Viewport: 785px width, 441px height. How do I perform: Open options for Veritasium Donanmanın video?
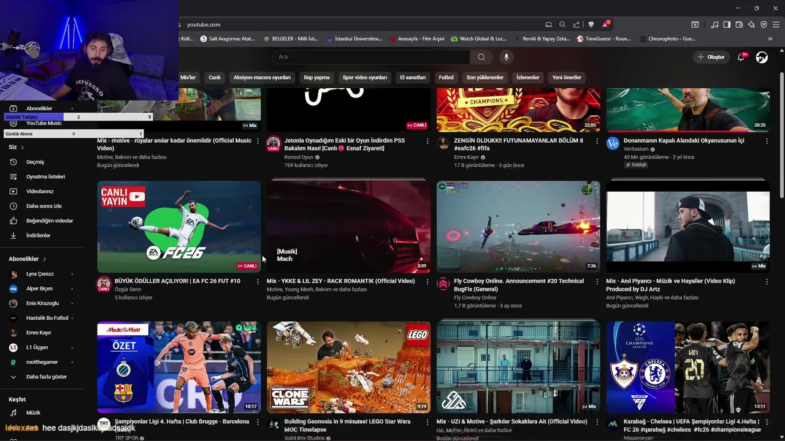click(x=767, y=141)
